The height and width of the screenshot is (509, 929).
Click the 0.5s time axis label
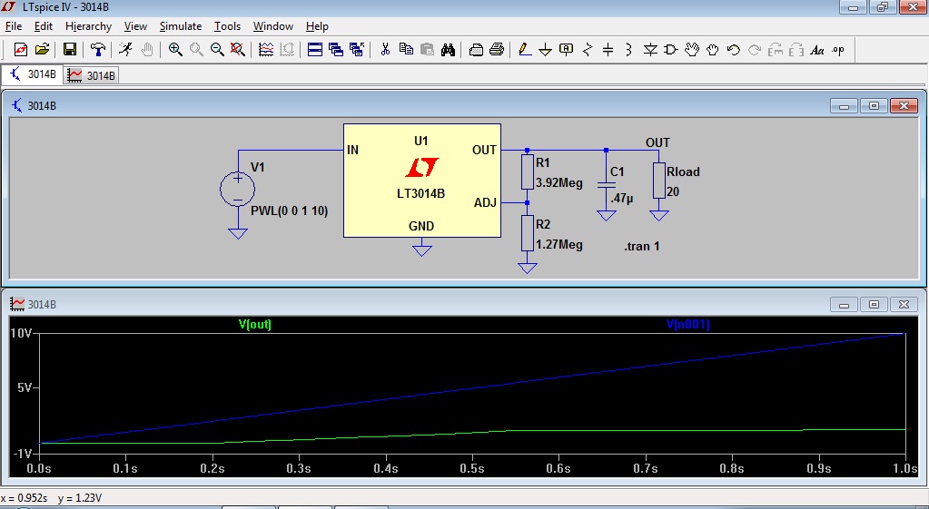472,468
